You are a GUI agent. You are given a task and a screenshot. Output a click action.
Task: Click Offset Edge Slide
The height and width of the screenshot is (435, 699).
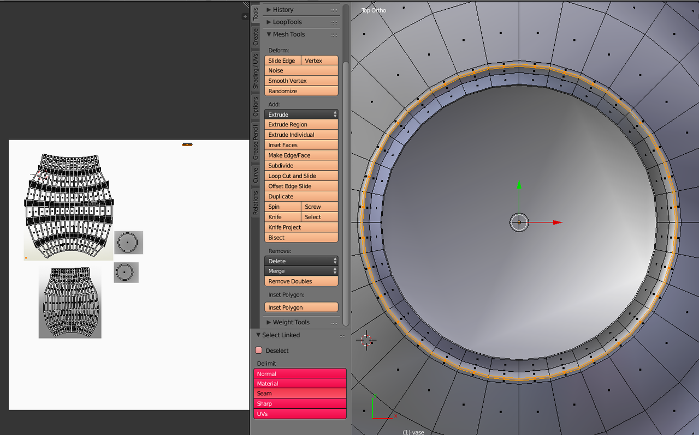(301, 186)
